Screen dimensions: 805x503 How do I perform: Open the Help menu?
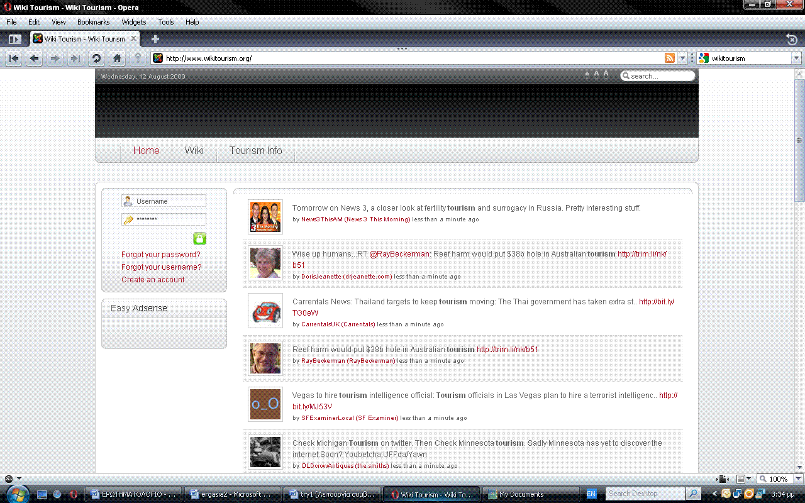click(x=192, y=22)
